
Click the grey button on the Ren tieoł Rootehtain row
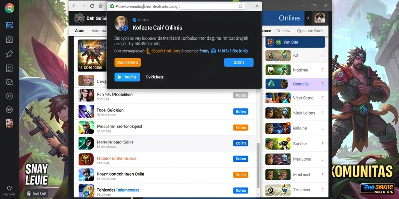tap(240, 96)
